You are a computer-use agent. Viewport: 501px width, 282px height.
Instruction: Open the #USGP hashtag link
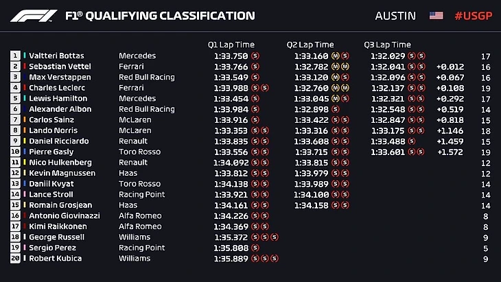coord(474,16)
